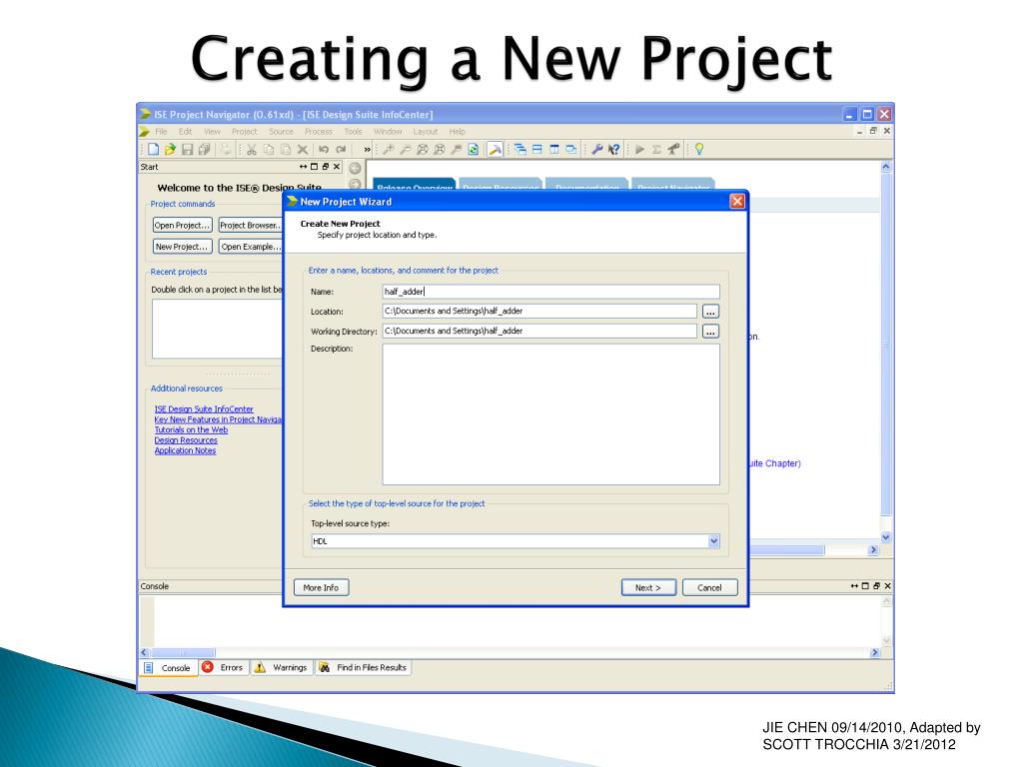
Task: Switch to the Console tab
Action: [169, 668]
